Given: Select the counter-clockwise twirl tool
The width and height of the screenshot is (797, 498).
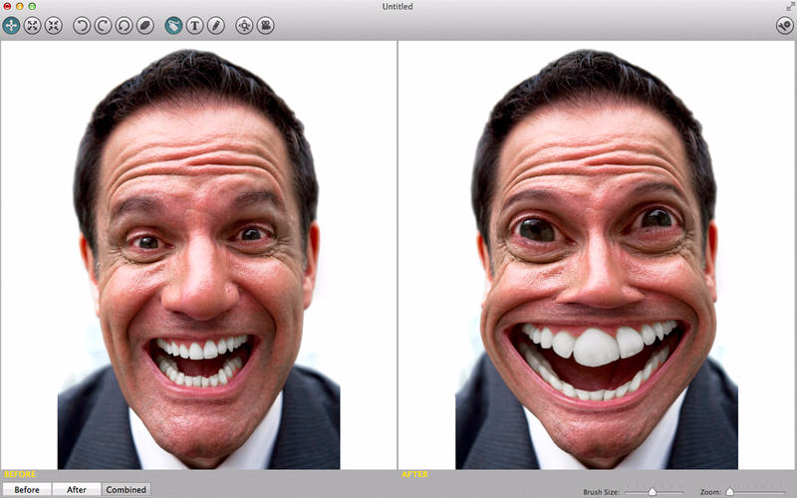Looking at the screenshot, I should [82, 25].
